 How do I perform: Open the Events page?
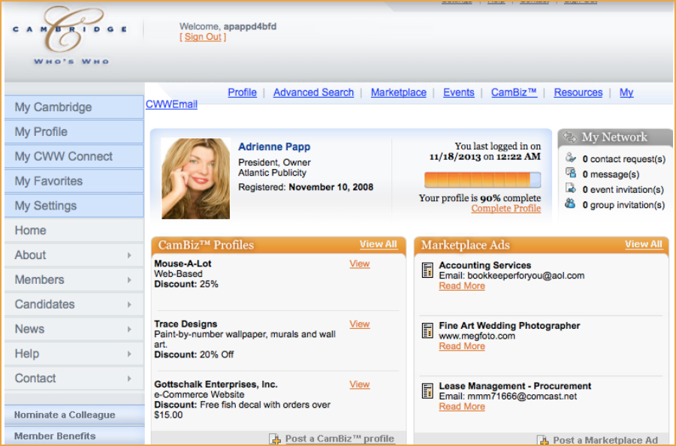tap(459, 92)
